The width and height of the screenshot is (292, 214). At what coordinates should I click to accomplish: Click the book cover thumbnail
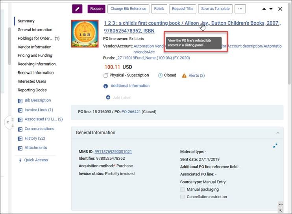pyautogui.click(x=85, y=34)
